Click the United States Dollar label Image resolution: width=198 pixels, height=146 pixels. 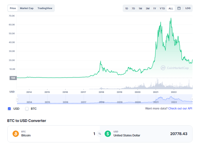coord(127,135)
